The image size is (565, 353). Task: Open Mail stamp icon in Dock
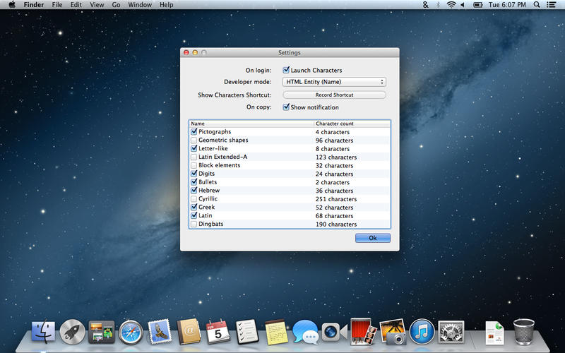160,331
